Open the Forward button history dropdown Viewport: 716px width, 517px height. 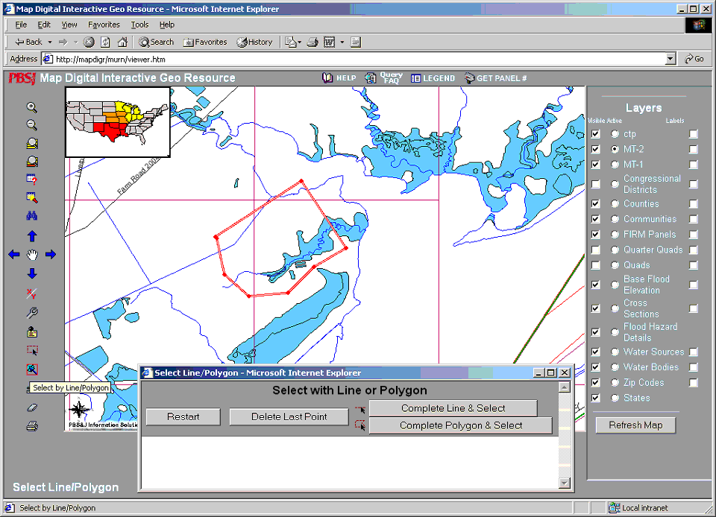pyautogui.click(x=76, y=42)
